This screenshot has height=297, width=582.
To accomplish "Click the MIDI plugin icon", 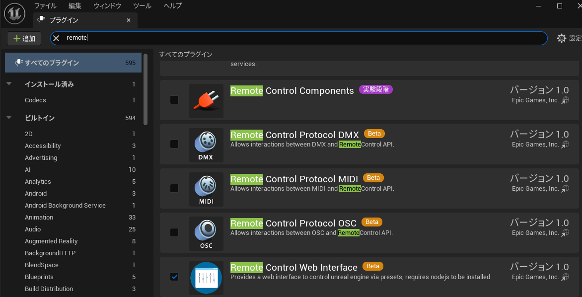I will [x=206, y=188].
